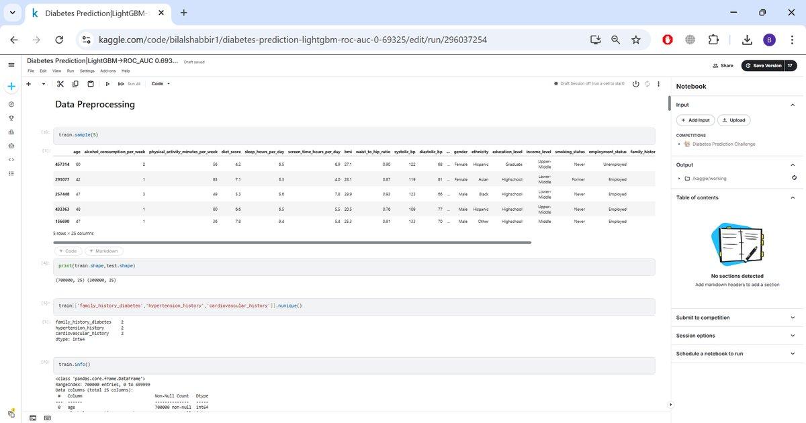Refresh the Output folder listing
The width and height of the screenshot is (806, 423).
coord(794,178)
